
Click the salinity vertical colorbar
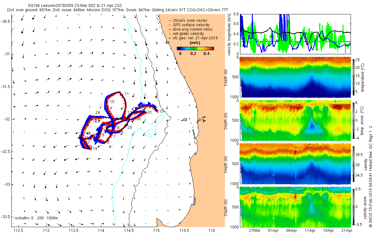pos(353,164)
